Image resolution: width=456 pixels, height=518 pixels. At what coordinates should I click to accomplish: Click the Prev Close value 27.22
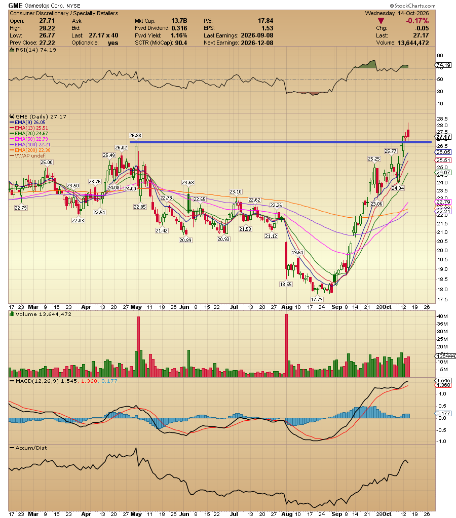click(47, 43)
